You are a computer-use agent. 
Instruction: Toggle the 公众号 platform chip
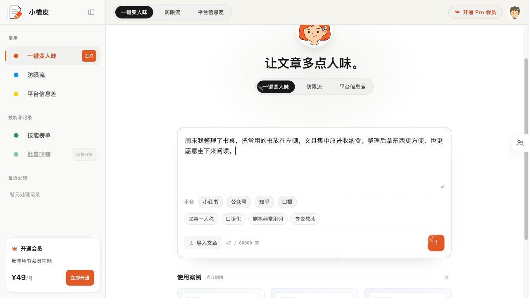(x=239, y=202)
